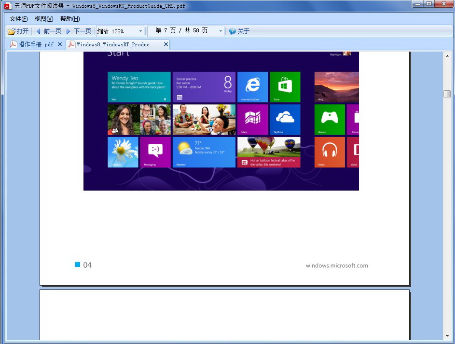The width and height of the screenshot is (455, 344).
Task: Maximize the PDF reader window
Action: (429, 4)
